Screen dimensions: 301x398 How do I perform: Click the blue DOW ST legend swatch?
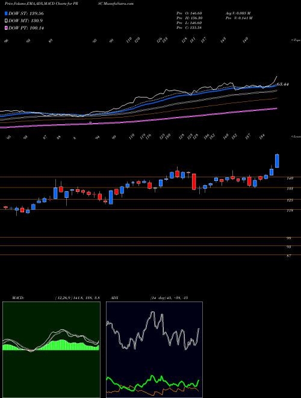tap(6, 13)
